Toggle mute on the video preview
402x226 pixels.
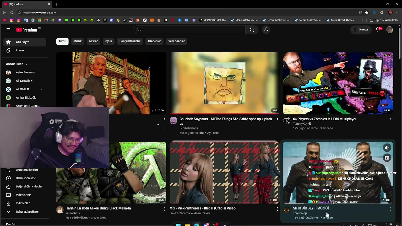[x=387, y=148]
